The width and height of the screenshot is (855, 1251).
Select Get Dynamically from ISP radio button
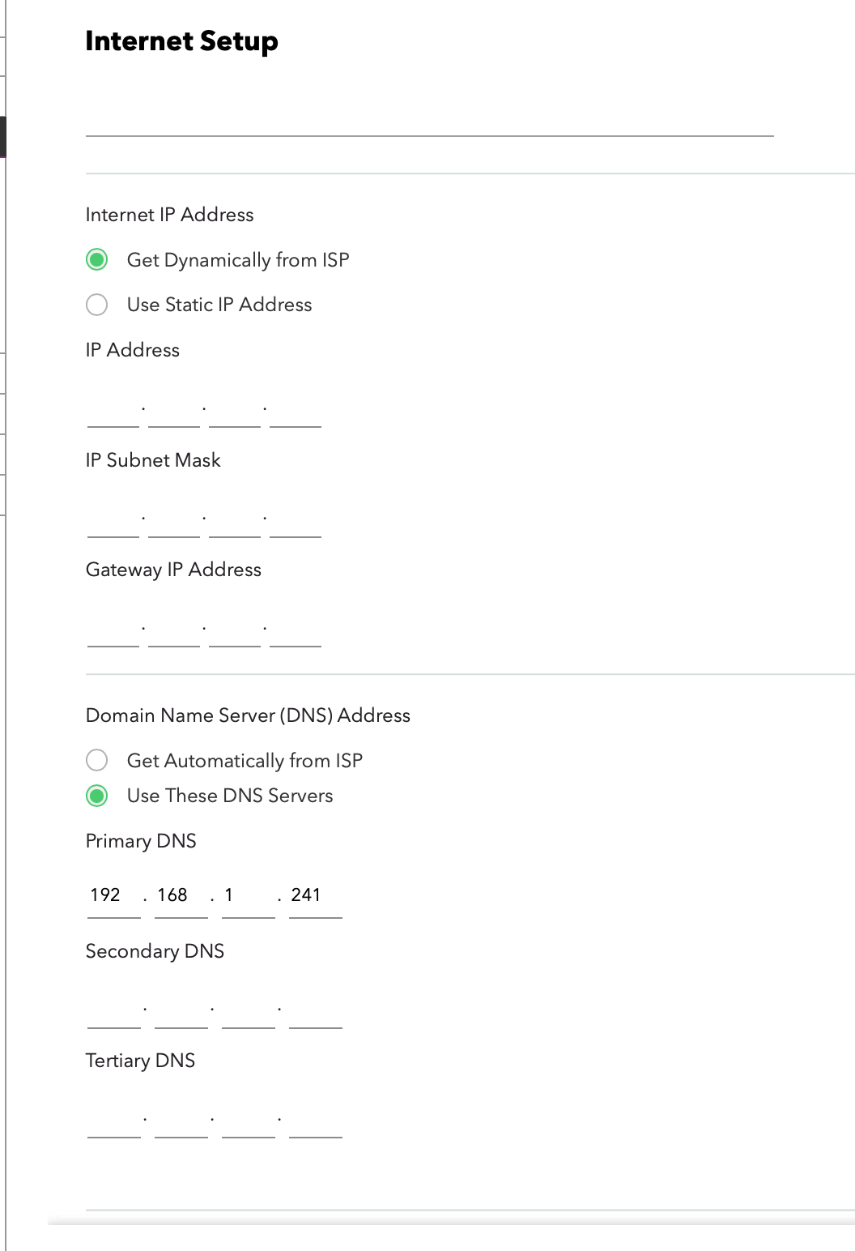(x=97, y=259)
